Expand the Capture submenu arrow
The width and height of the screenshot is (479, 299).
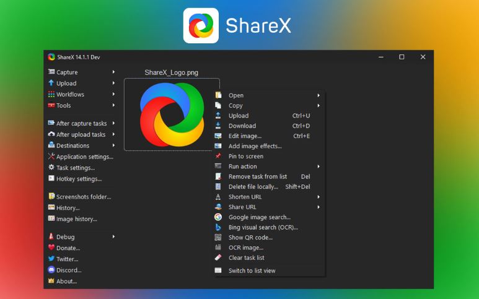(113, 72)
